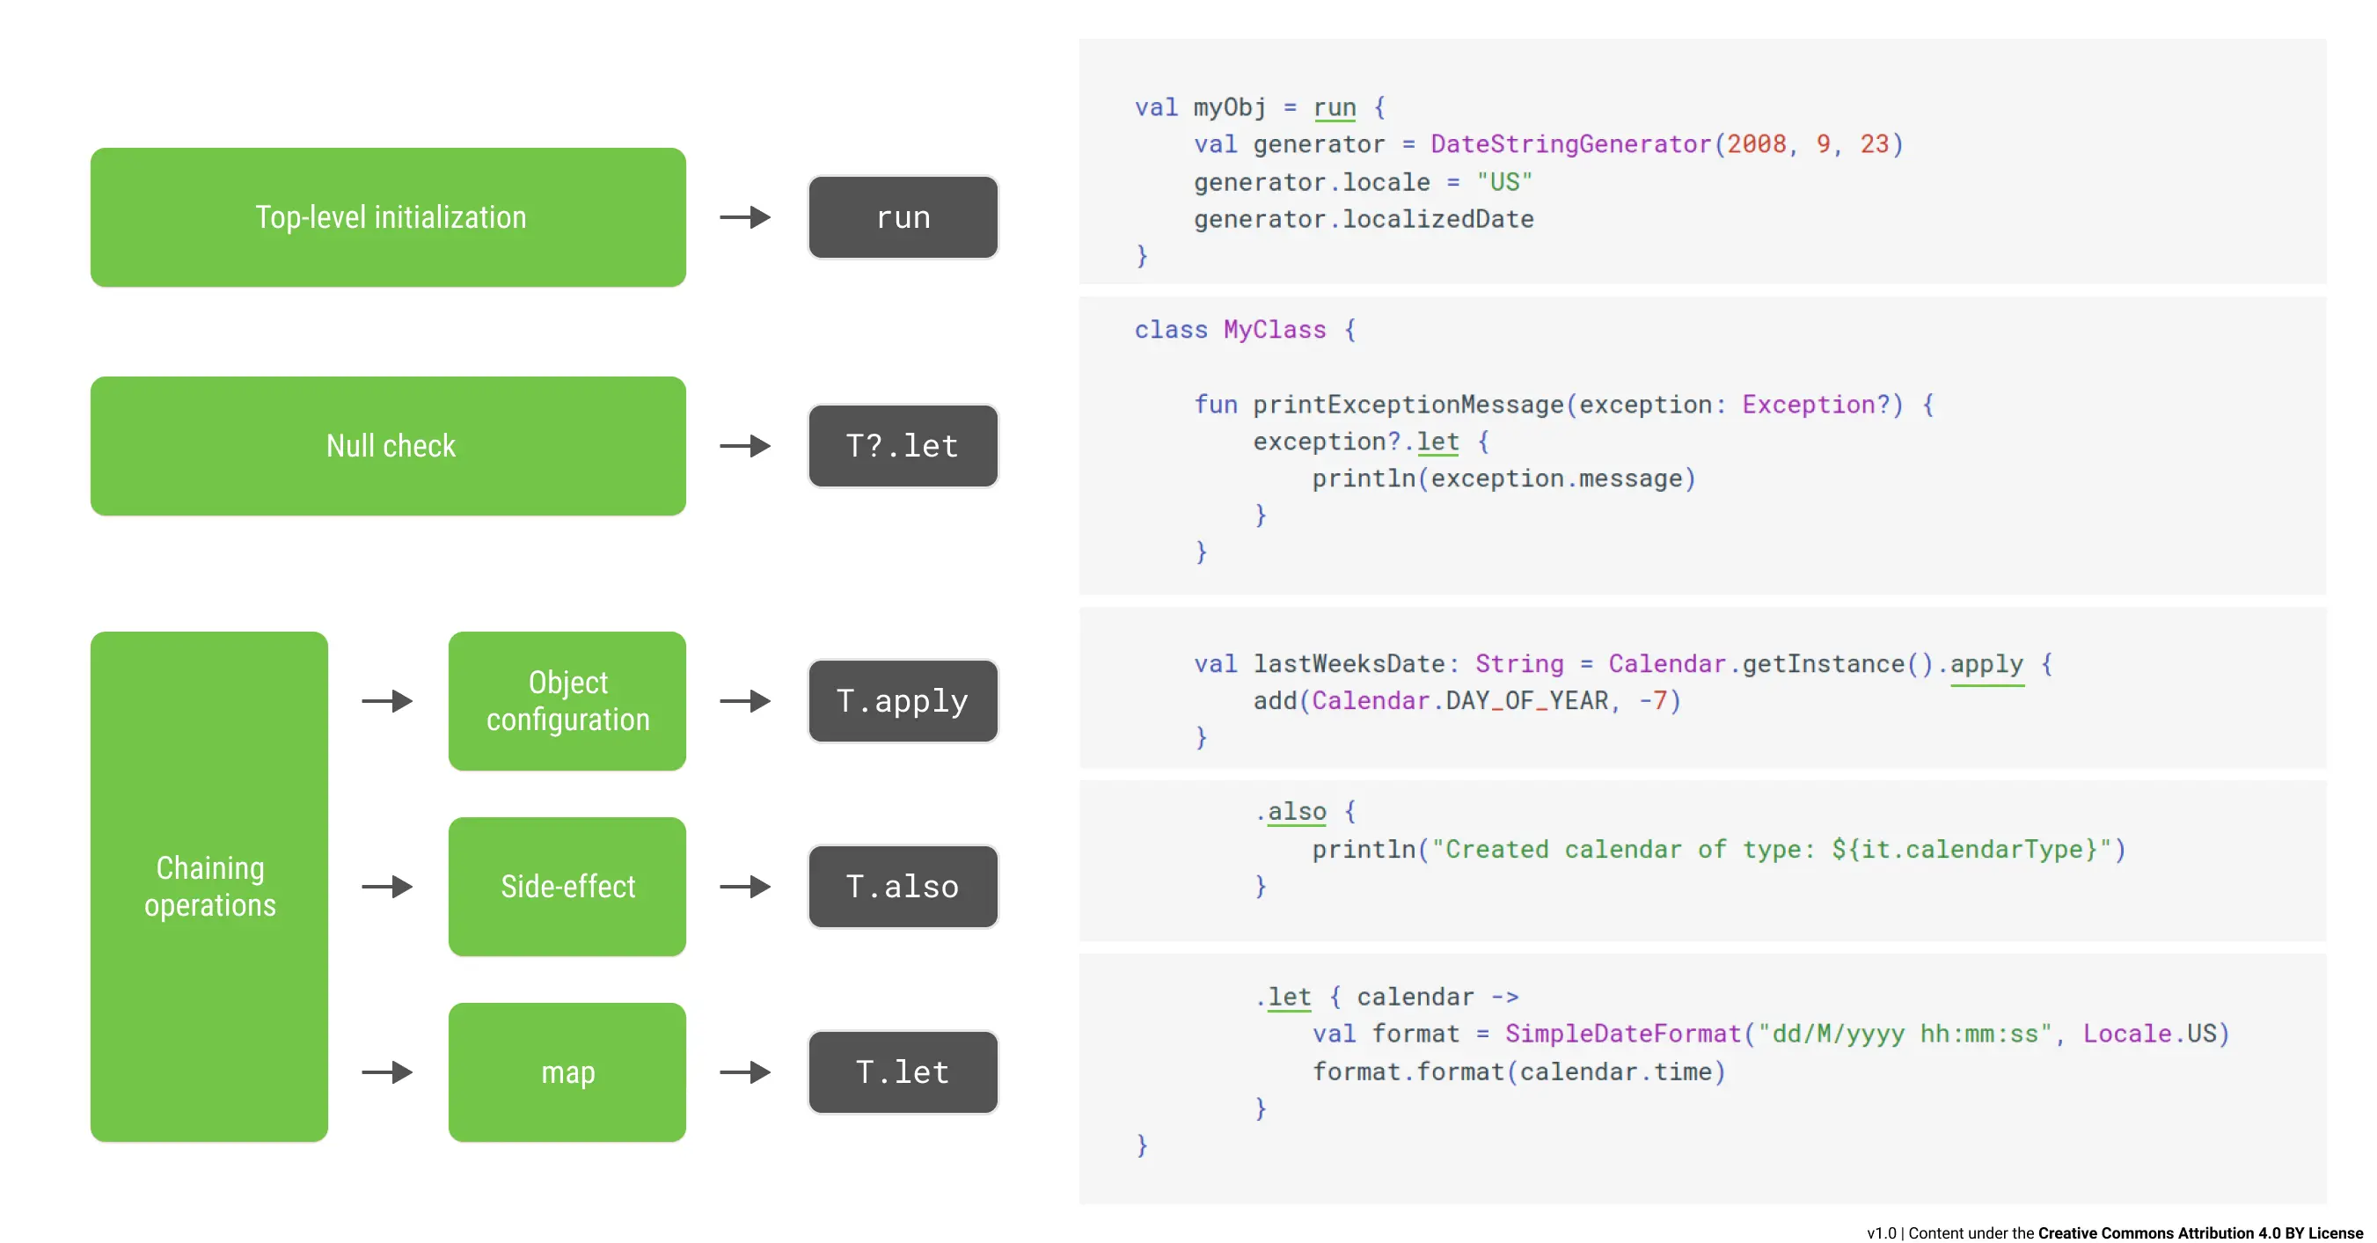The image size is (2377, 1243).
Task: Expand the Chaining operations block
Action: tap(209, 886)
